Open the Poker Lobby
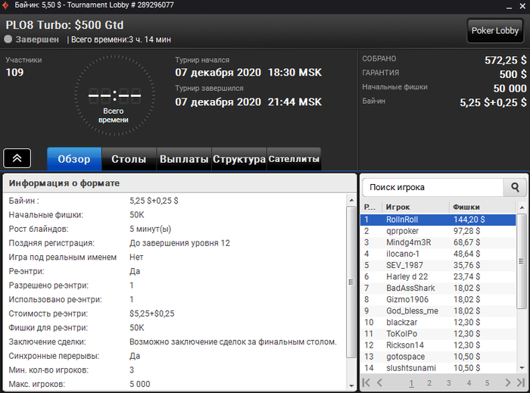Image resolution: width=530 pixels, height=393 pixels. [495, 31]
